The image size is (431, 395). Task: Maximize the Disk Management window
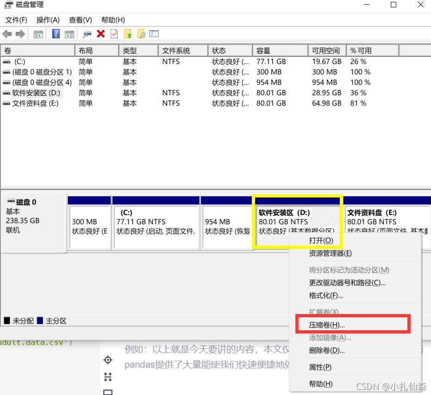pyautogui.click(x=394, y=5)
